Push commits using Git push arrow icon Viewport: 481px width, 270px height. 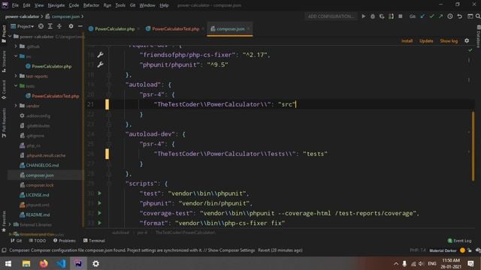(x=440, y=16)
